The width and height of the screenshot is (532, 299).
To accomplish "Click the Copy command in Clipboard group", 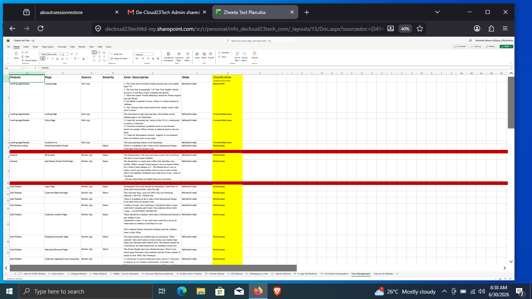I will 26,56.
